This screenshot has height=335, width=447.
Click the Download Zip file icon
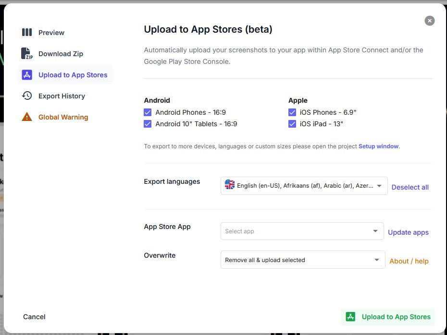coord(27,54)
